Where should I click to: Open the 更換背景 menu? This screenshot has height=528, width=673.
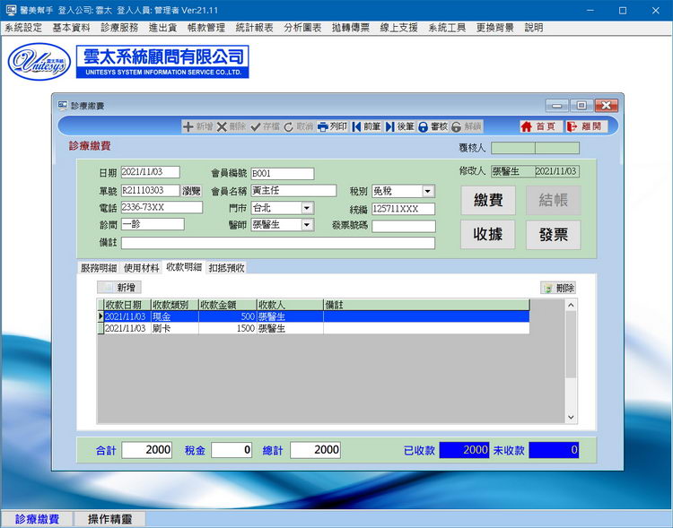[494, 28]
